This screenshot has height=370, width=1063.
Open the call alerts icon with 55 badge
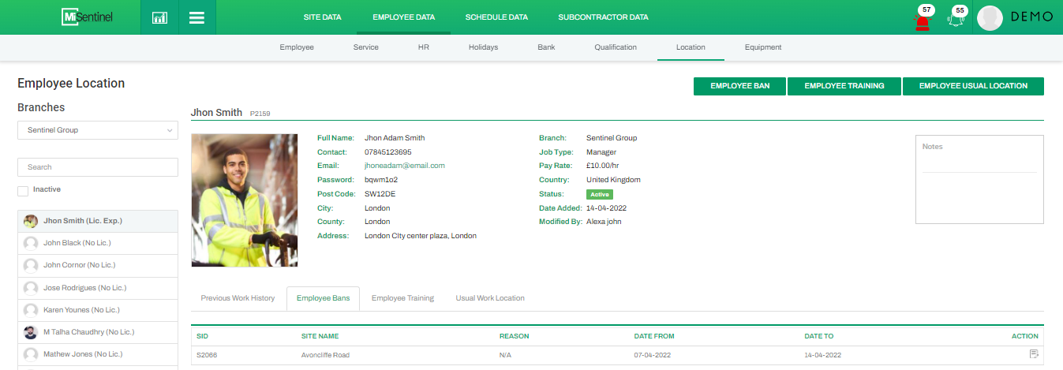coord(956,19)
